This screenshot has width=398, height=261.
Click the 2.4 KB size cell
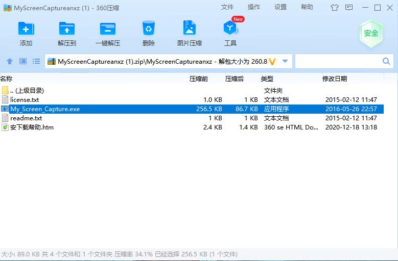coord(213,127)
